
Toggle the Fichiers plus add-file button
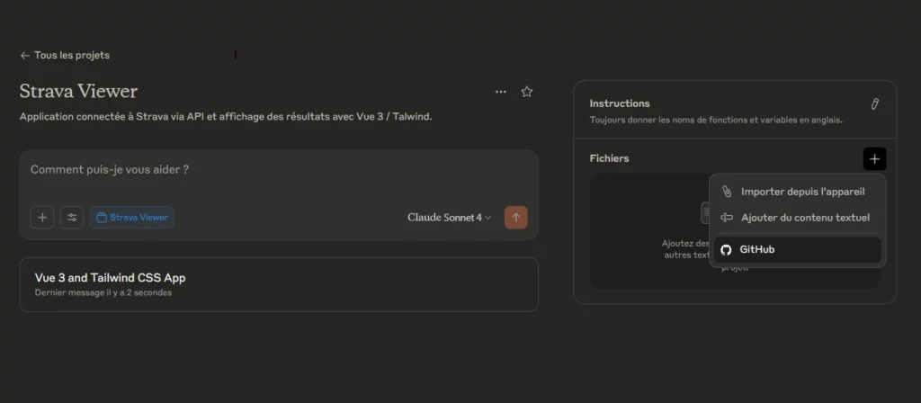click(874, 159)
